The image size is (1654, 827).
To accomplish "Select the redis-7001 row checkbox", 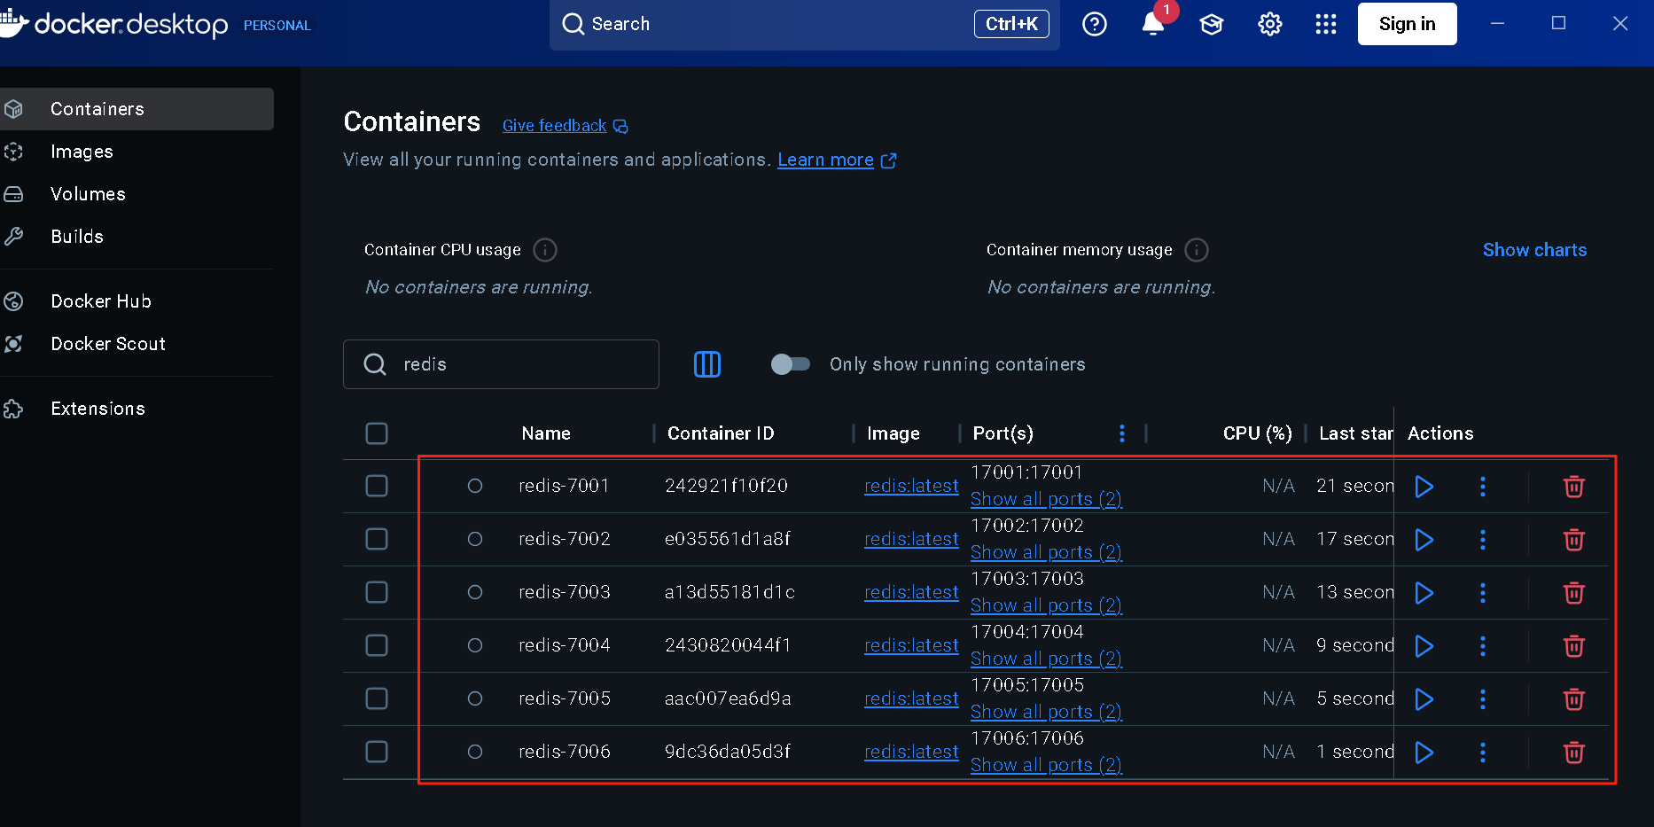I will pyautogui.click(x=377, y=486).
